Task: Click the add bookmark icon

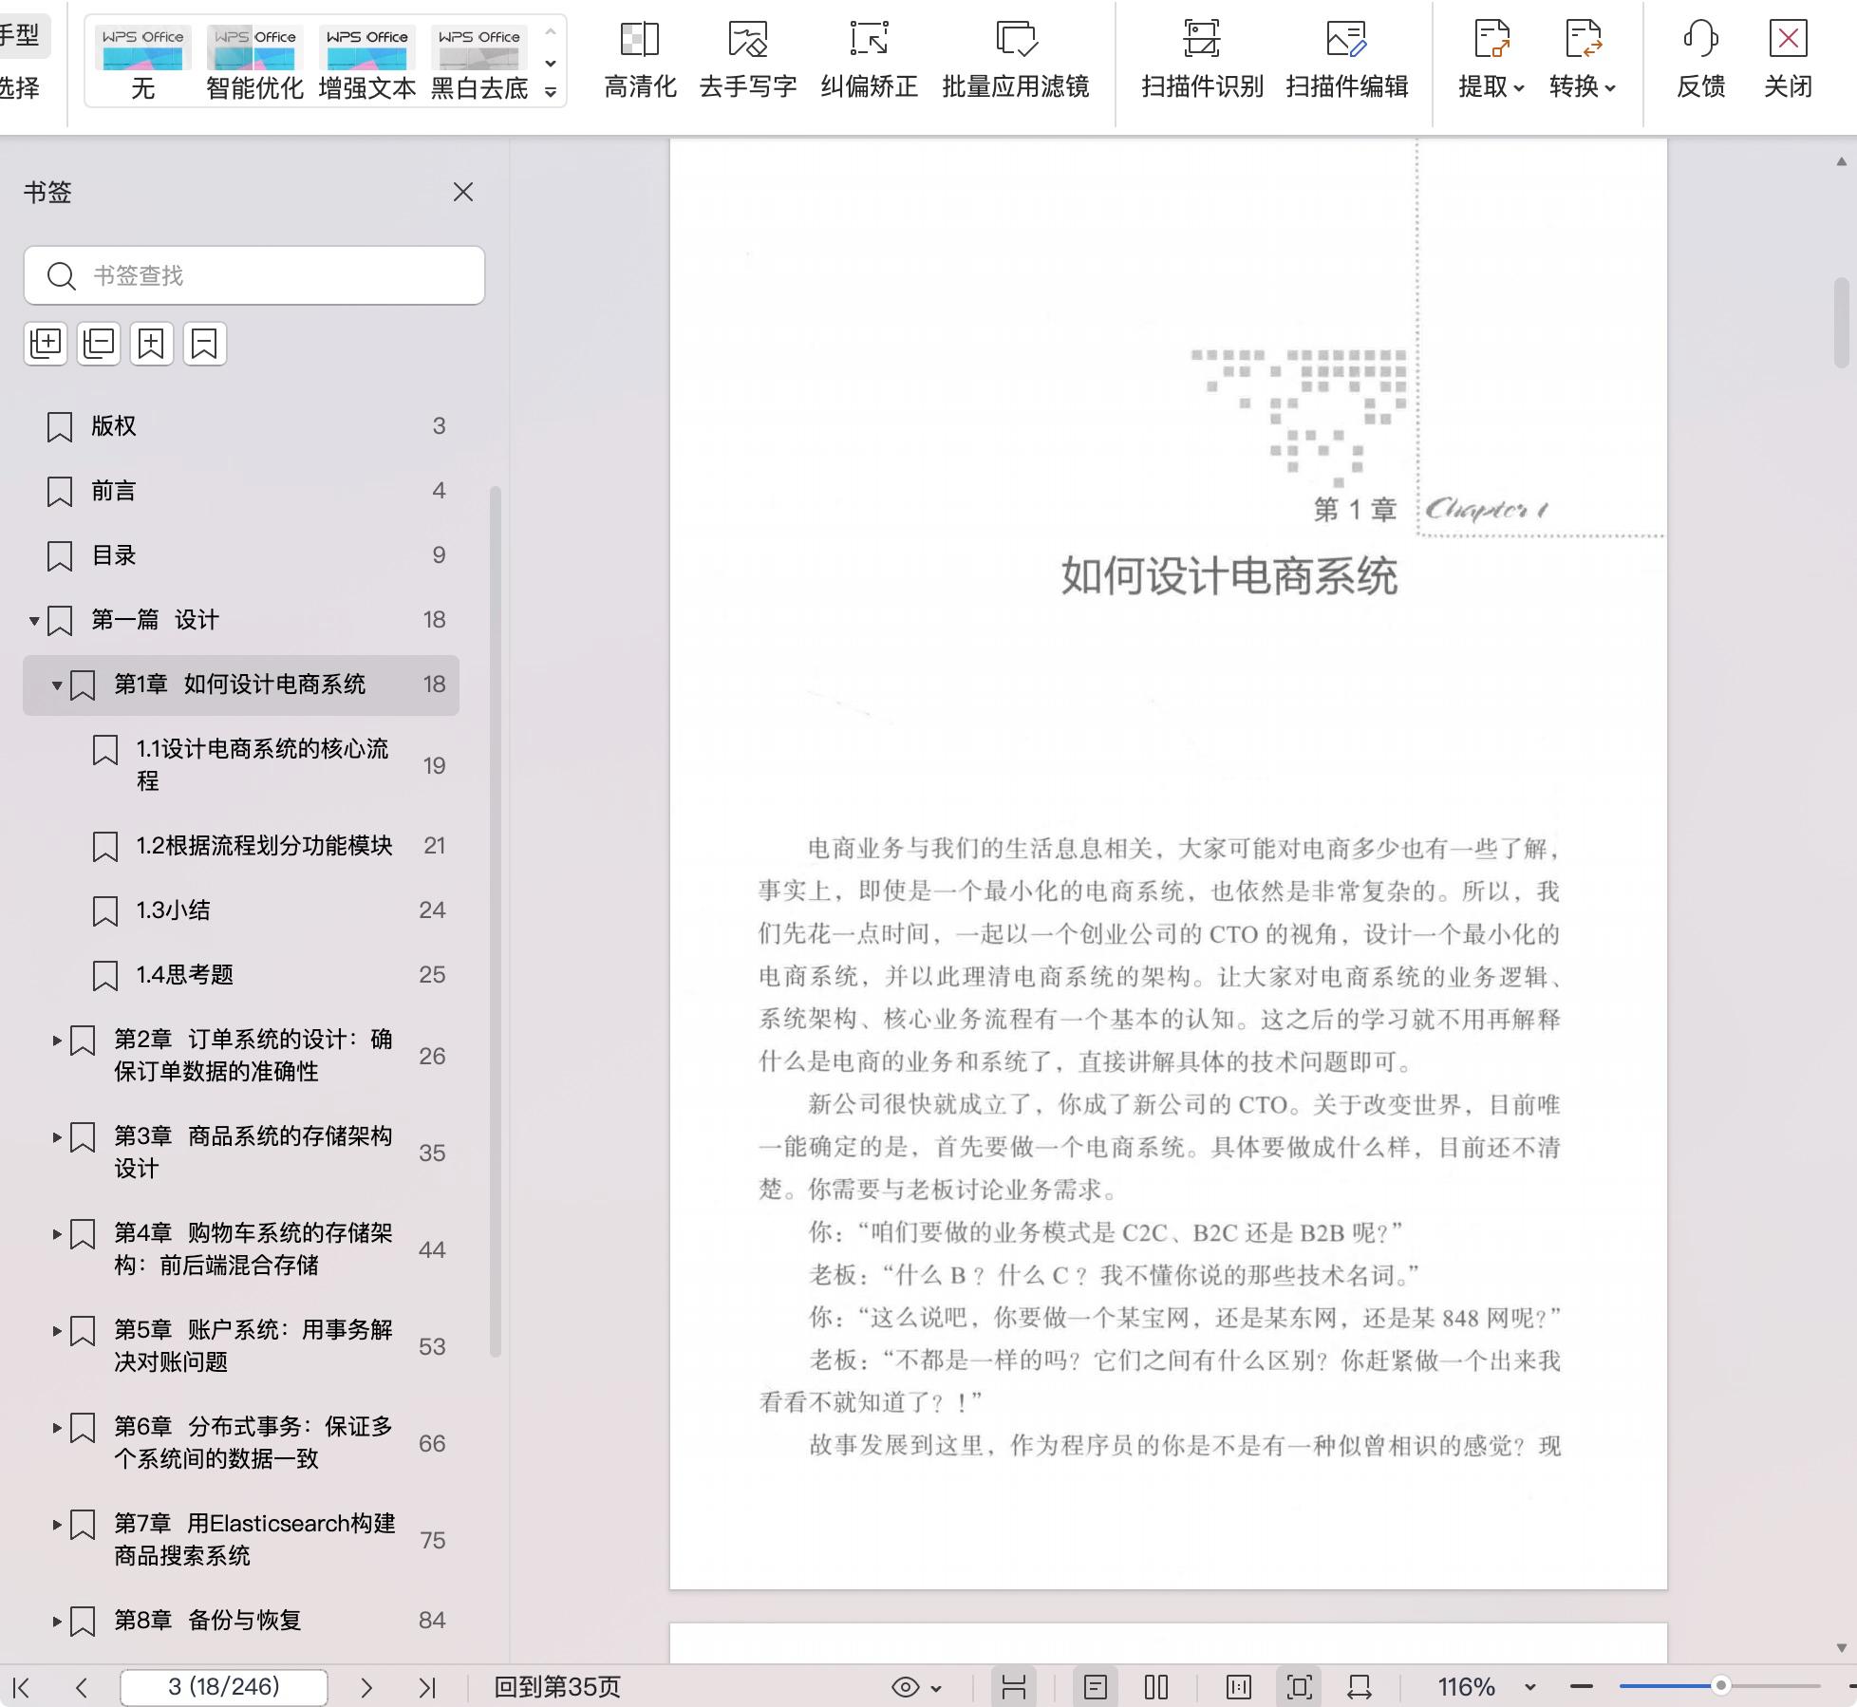Action: 151,344
